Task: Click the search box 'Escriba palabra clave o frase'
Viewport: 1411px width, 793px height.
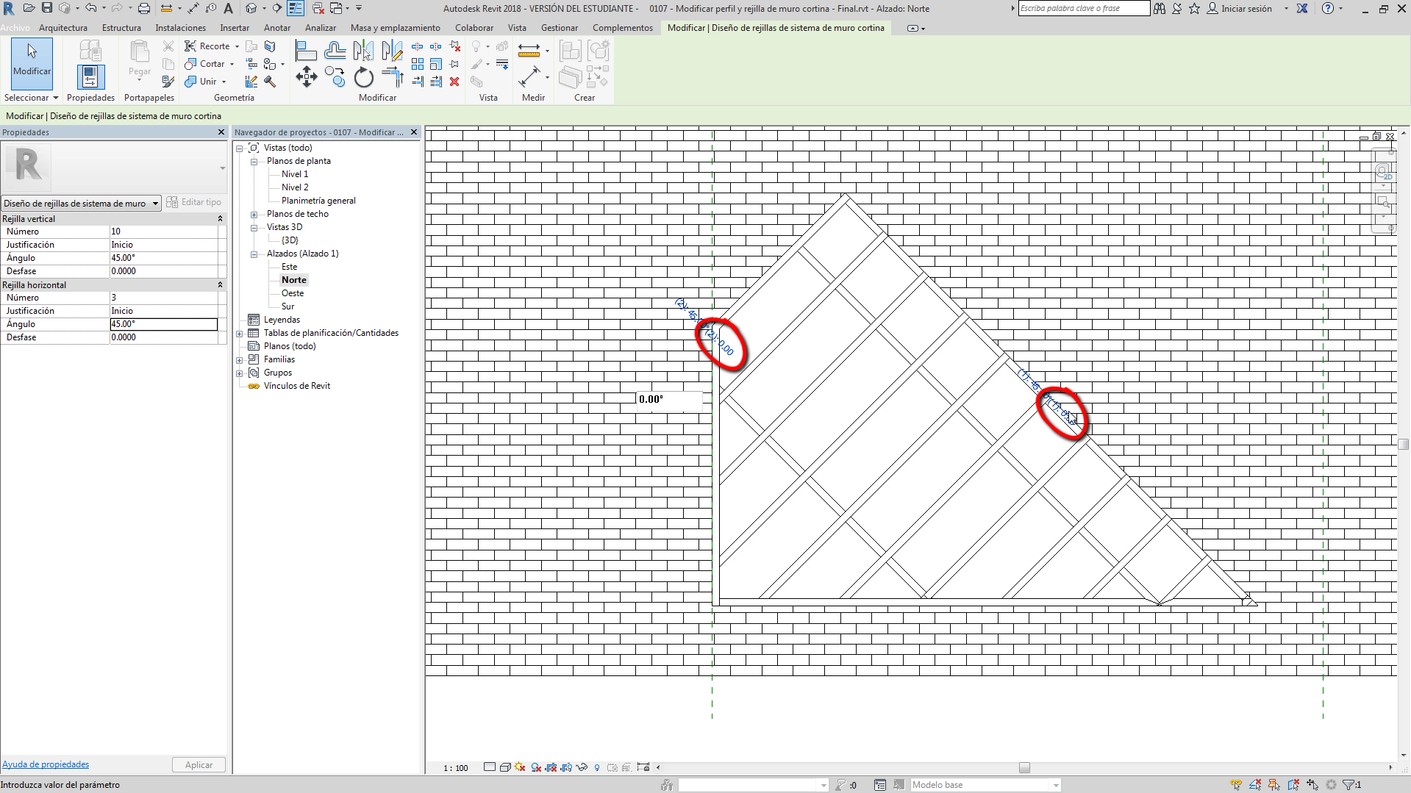Action: (1084, 8)
